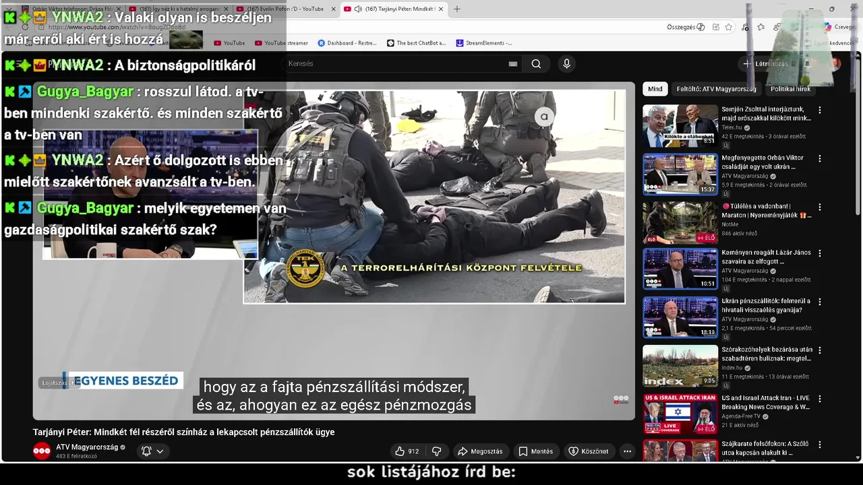
Task: Click the Összegzés summary button in address bar
Action: 686,27
